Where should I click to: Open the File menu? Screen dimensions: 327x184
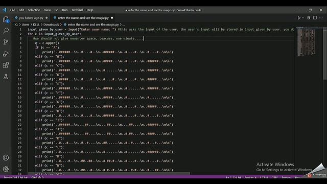coord(12,10)
